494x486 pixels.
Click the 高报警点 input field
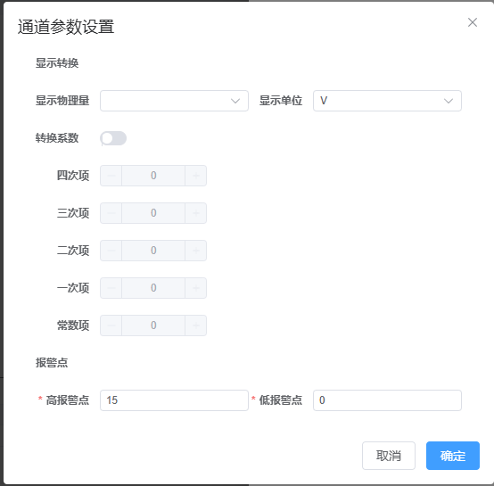[x=174, y=400]
